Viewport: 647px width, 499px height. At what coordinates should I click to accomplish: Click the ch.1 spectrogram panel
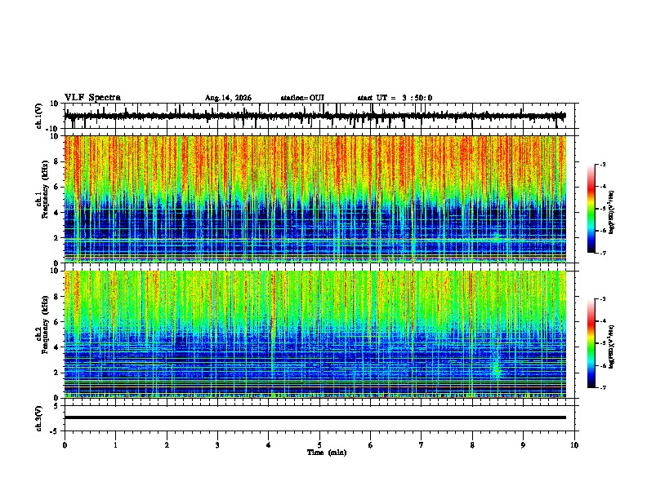pos(315,199)
